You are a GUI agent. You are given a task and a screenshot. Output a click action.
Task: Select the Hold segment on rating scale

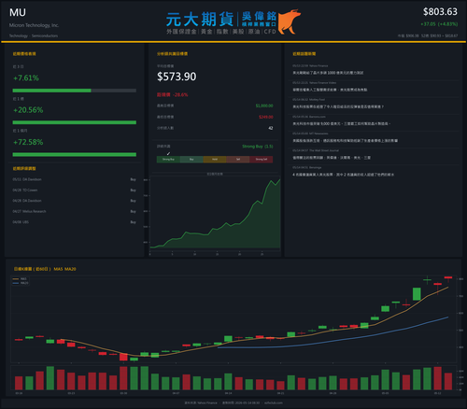215,160
